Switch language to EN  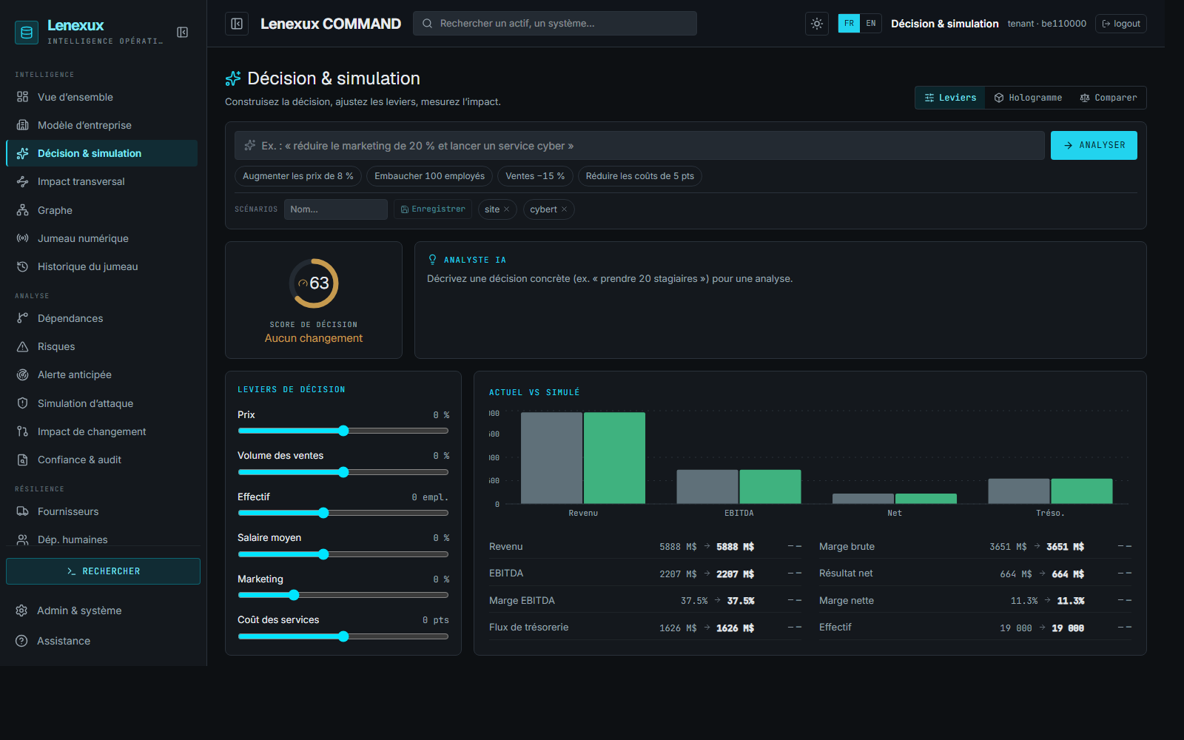pos(871,24)
